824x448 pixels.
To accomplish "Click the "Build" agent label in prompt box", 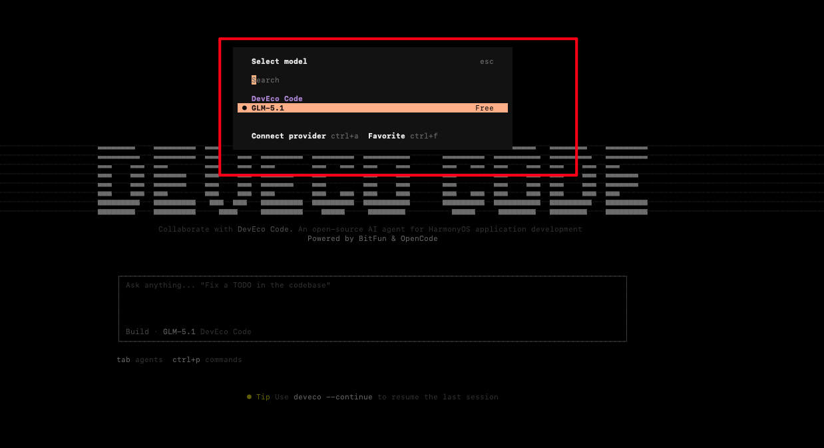I will pyautogui.click(x=137, y=332).
